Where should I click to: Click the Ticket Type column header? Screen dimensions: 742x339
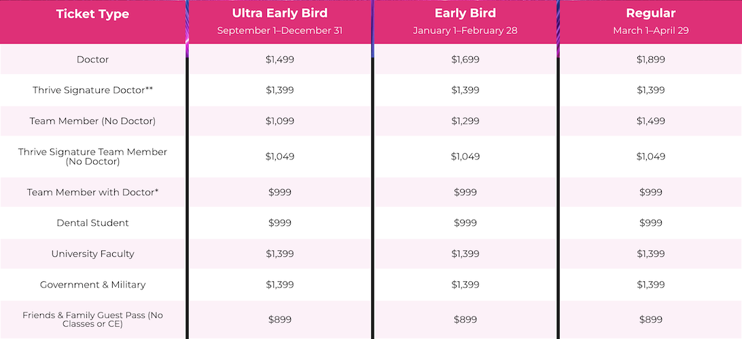click(92, 14)
